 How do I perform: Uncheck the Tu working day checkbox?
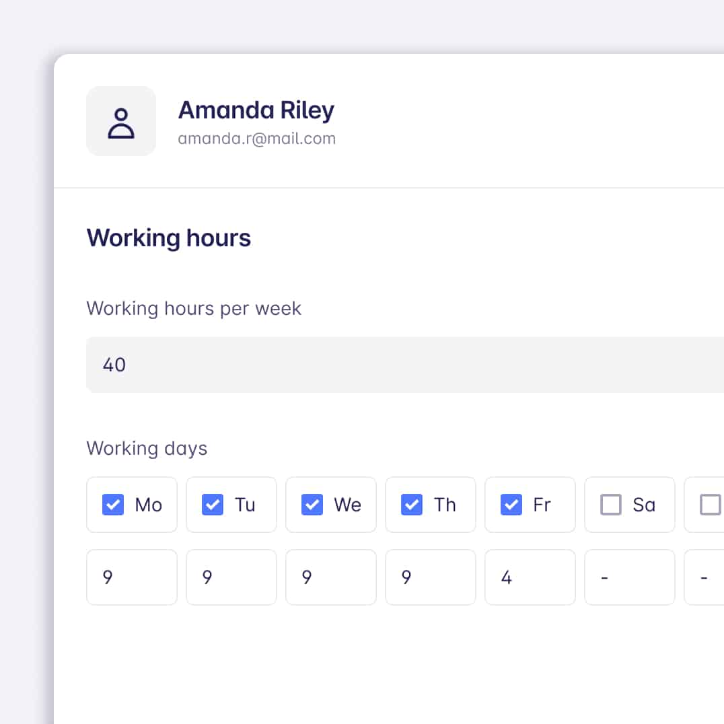(x=213, y=505)
